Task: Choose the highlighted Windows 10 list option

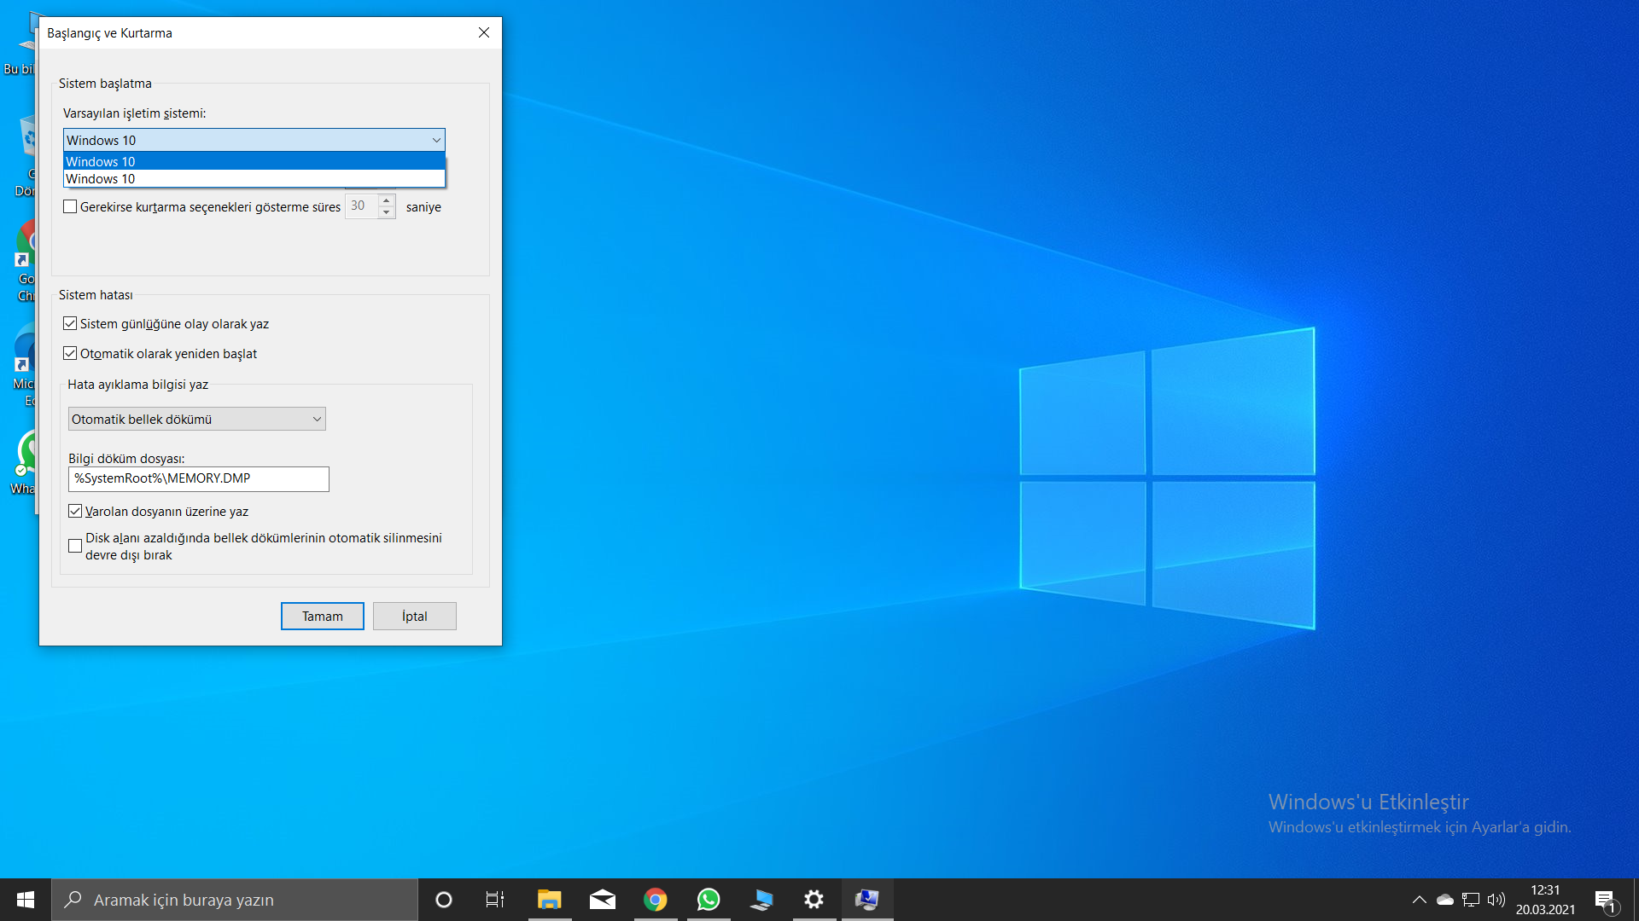Action: [x=254, y=162]
